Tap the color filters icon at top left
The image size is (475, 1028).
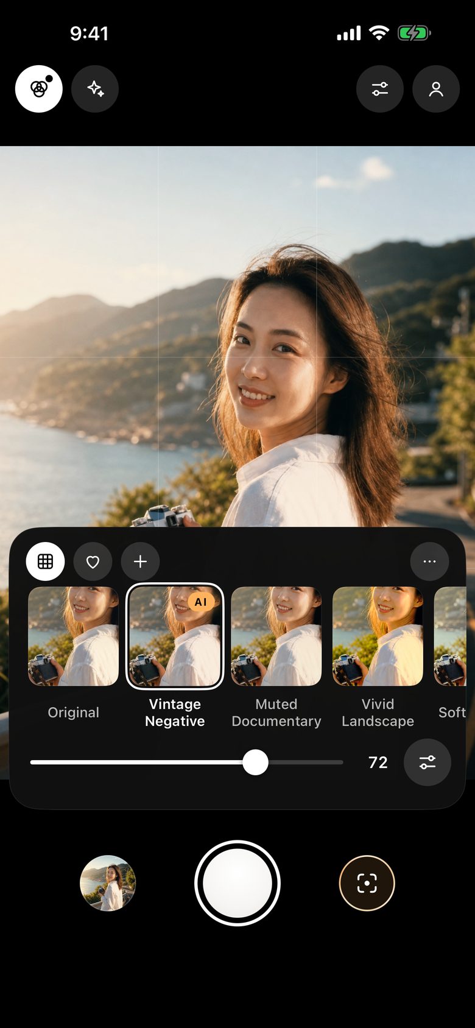(x=39, y=89)
